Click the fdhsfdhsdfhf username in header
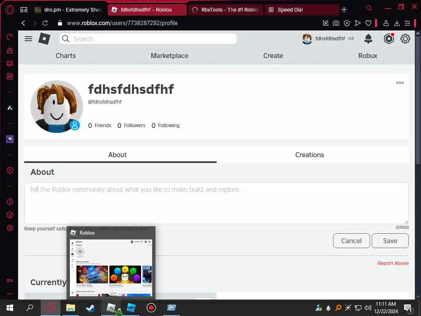Image resolution: width=421 pixels, height=316 pixels. click(x=330, y=39)
